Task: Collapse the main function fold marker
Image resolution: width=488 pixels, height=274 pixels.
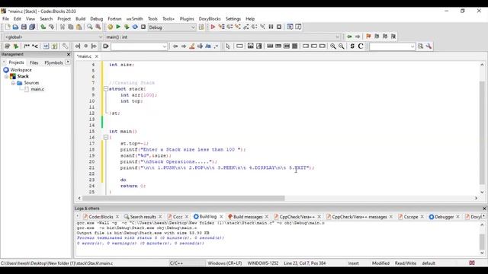Action: click(x=106, y=137)
